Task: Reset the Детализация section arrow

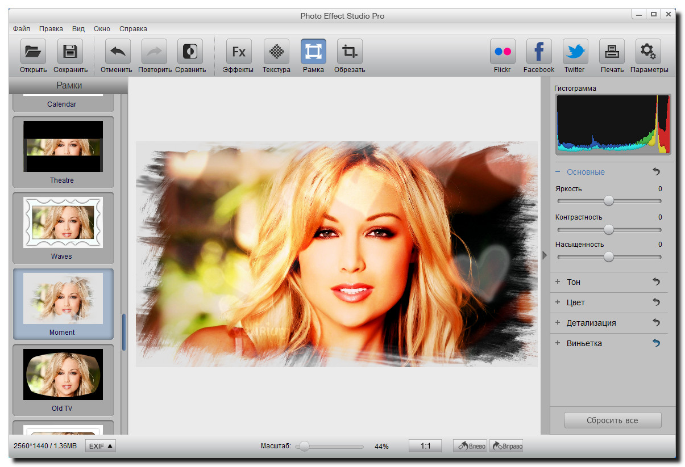Action: coord(657,322)
